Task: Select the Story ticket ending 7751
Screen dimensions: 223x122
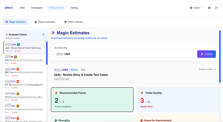Action: [x=25, y=97]
